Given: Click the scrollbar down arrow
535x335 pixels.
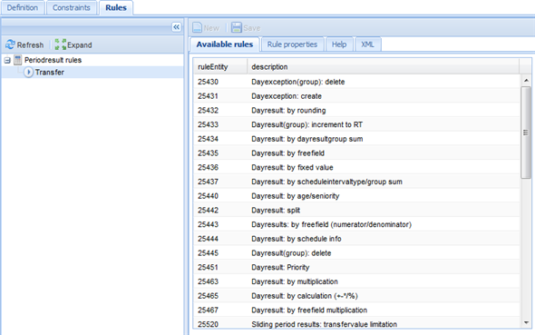Looking at the screenshot, I should click(x=526, y=322).
